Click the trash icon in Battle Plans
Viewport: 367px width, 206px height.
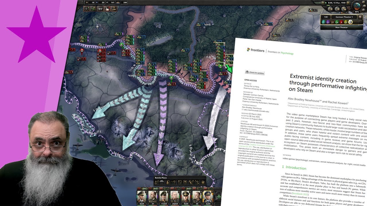point(203,182)
